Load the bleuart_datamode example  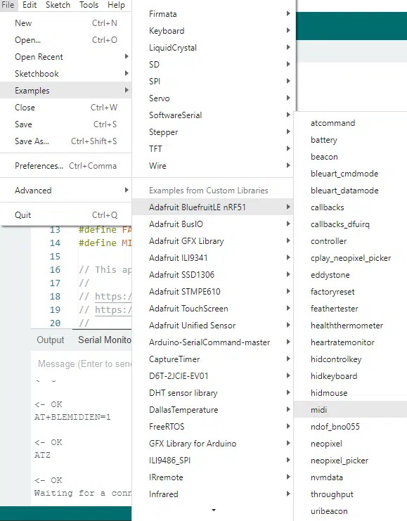pyautogui.click(x=350, y=191)
